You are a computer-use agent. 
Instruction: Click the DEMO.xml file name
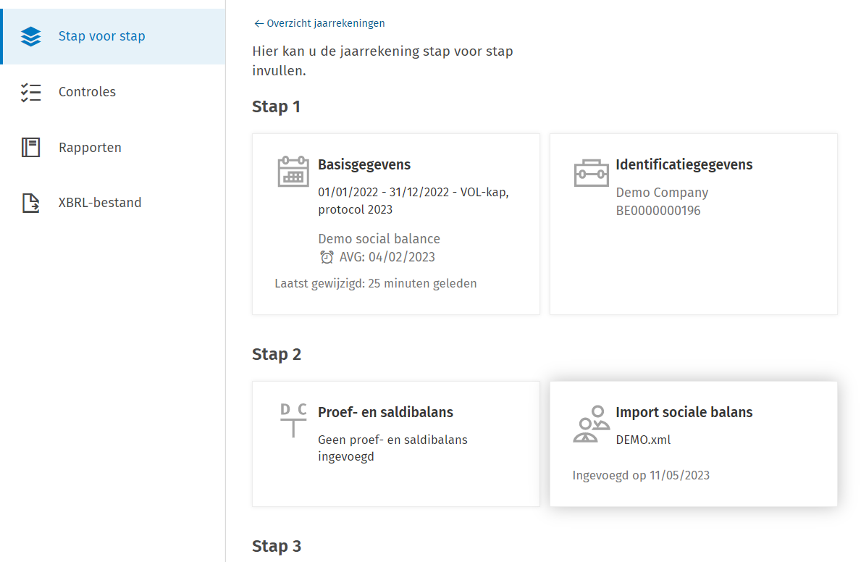[x=643, y=440]
